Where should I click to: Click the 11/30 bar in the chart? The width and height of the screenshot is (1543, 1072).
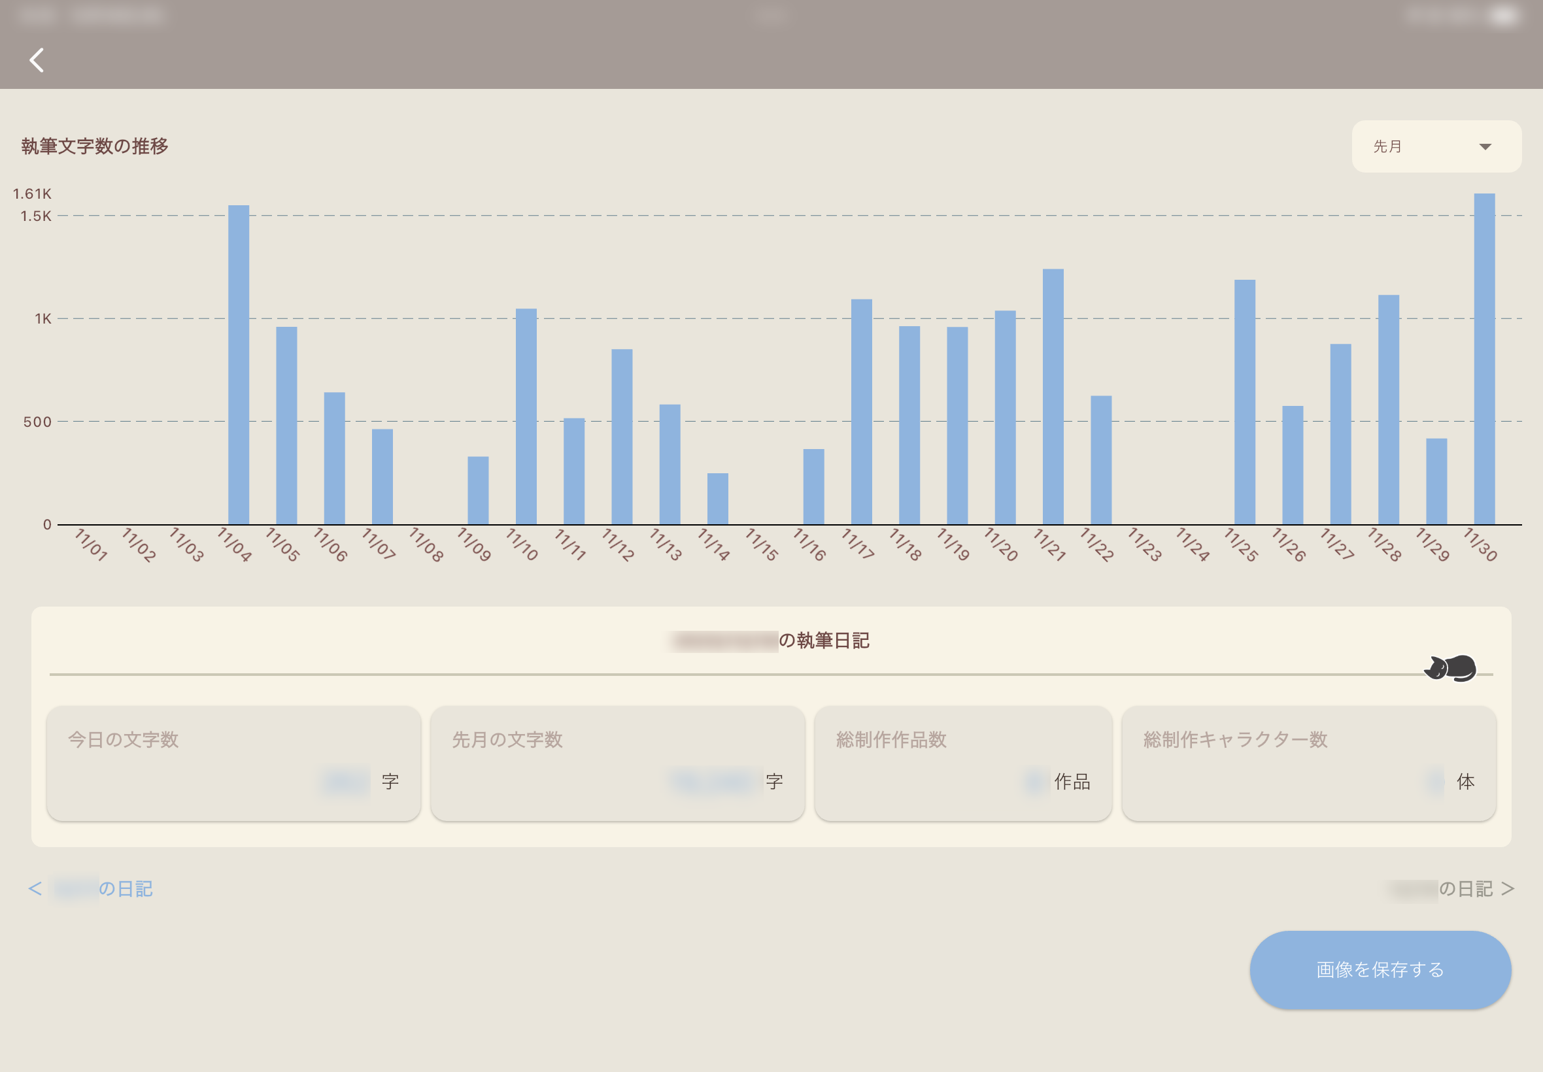coord(1484,359)
